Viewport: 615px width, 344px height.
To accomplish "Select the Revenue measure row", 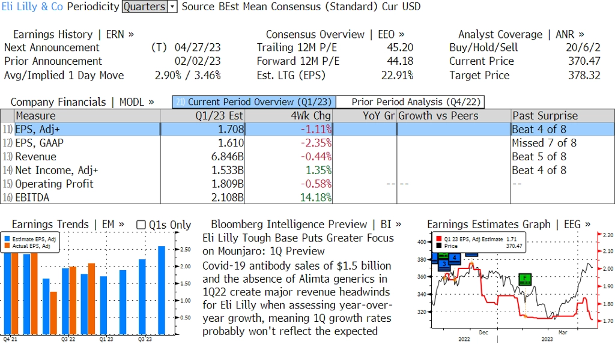I will pos(307,157).
